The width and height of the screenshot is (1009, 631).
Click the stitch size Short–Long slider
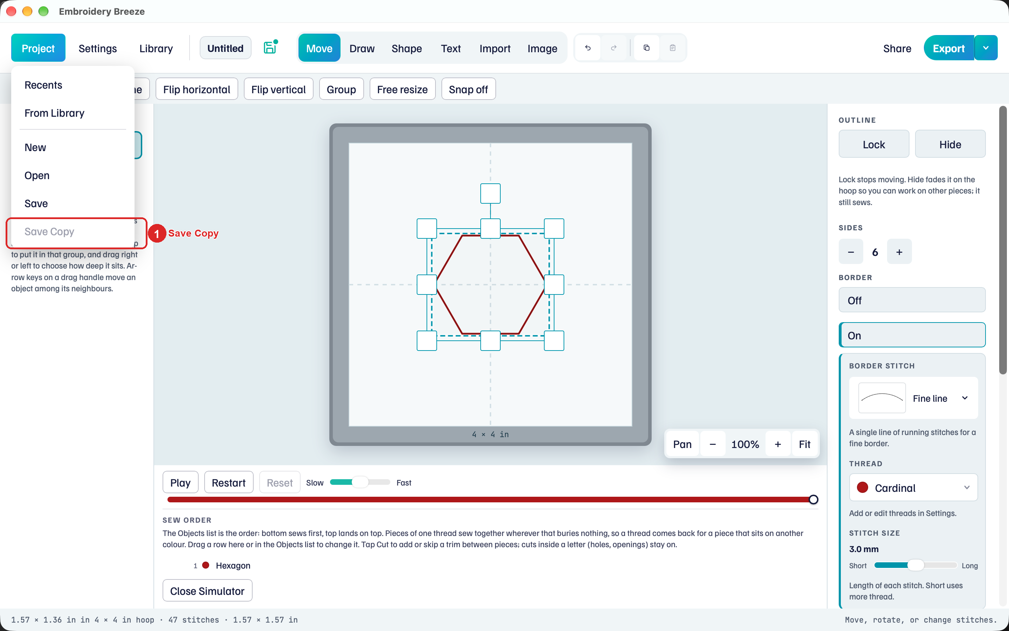[915, 565]
